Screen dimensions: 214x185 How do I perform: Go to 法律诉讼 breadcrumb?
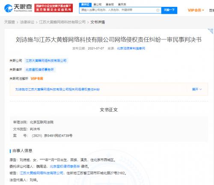click(x=27, y=22)
